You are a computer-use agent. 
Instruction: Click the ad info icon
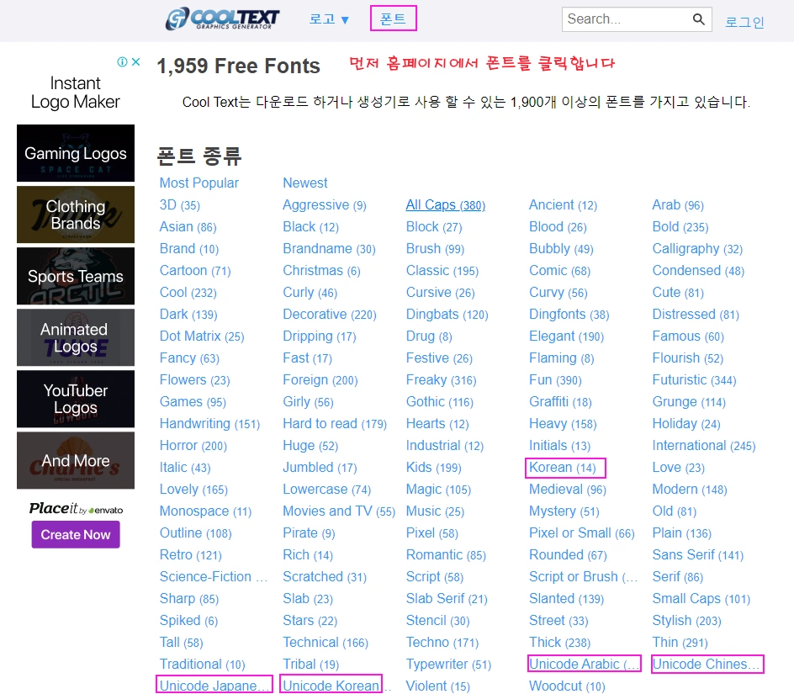122,61
